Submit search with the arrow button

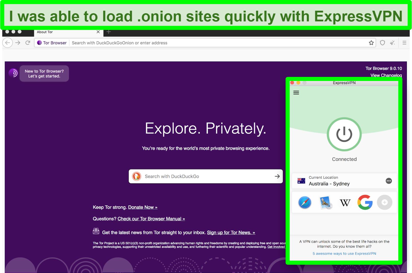(x=277, y=176)
